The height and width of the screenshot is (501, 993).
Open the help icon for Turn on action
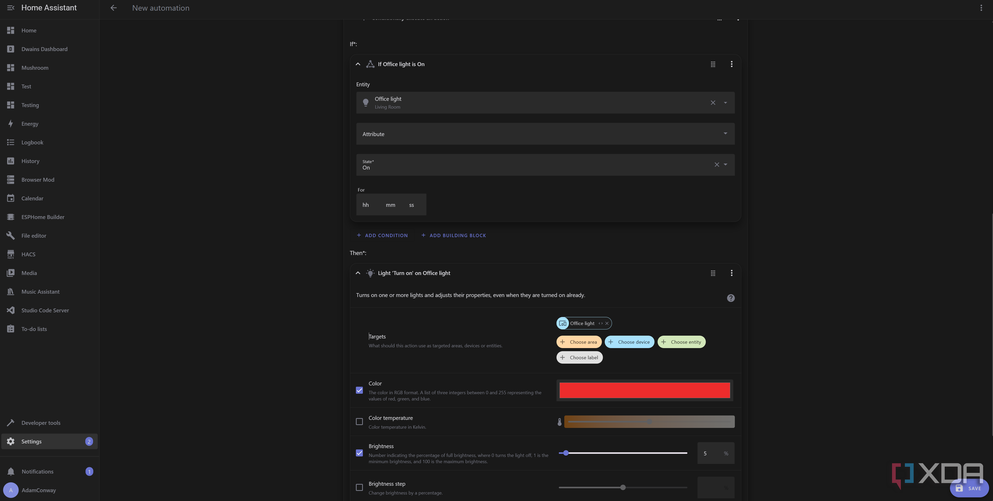tap(730, 298)
